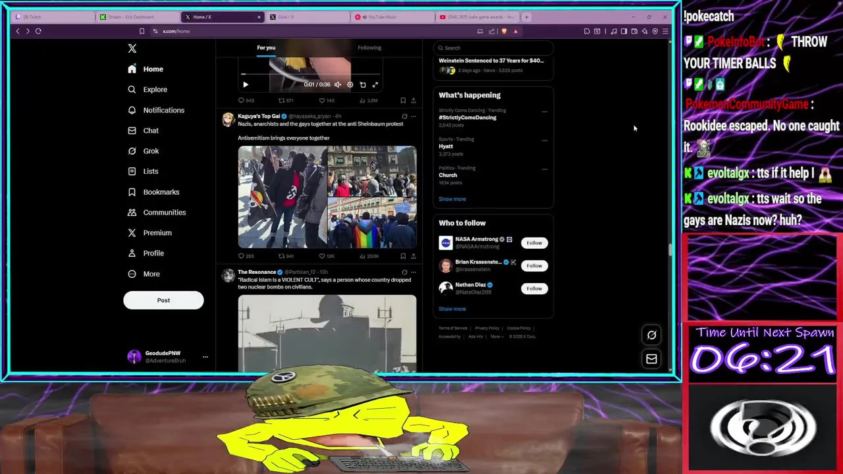This screenshot has height=474, width=843.
Task: Play the video in the top post
Action: pyautogui.click(x=246, y=84)
